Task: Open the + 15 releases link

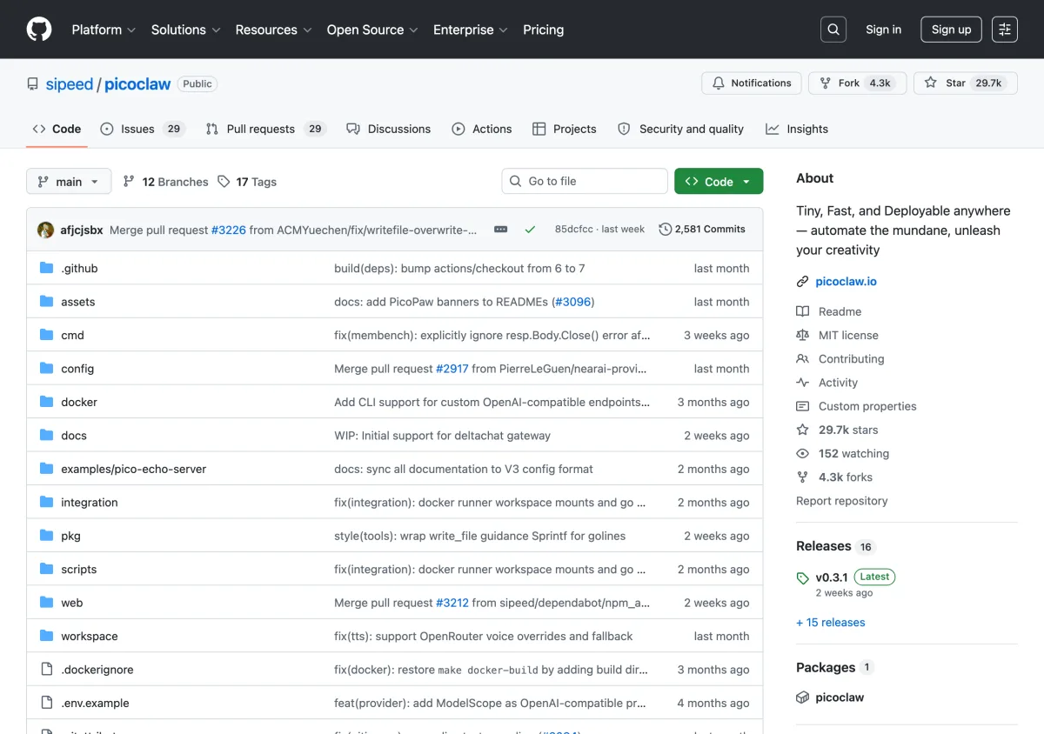Action: 831,623
